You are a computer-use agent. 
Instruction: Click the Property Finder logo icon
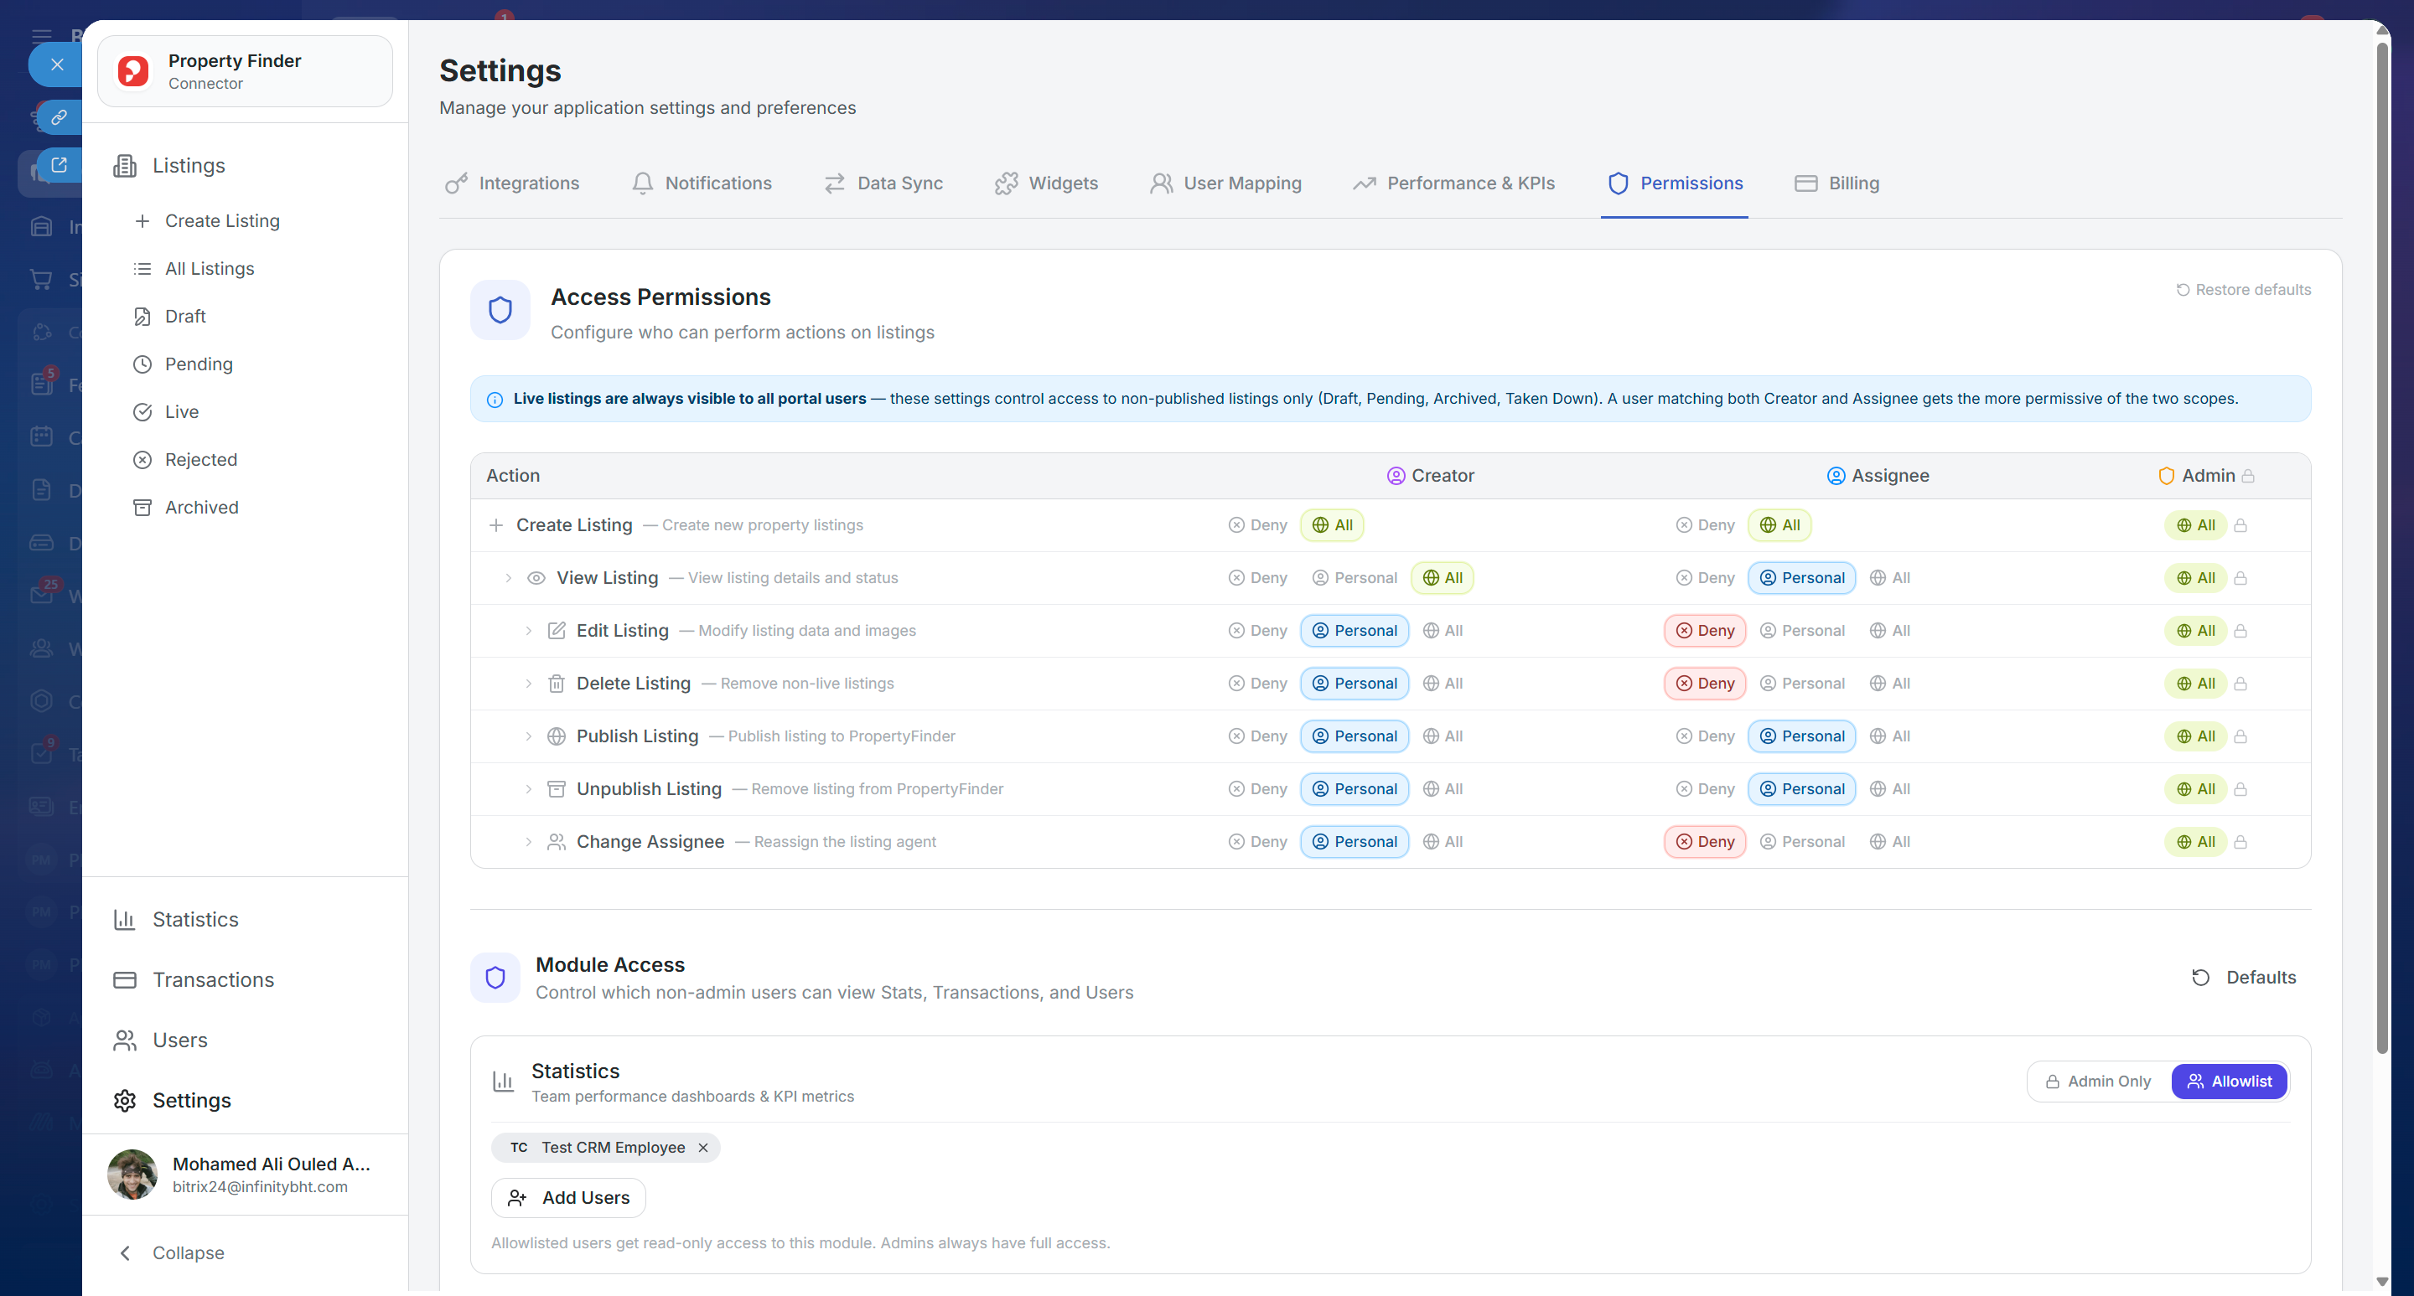click(133, 71)
